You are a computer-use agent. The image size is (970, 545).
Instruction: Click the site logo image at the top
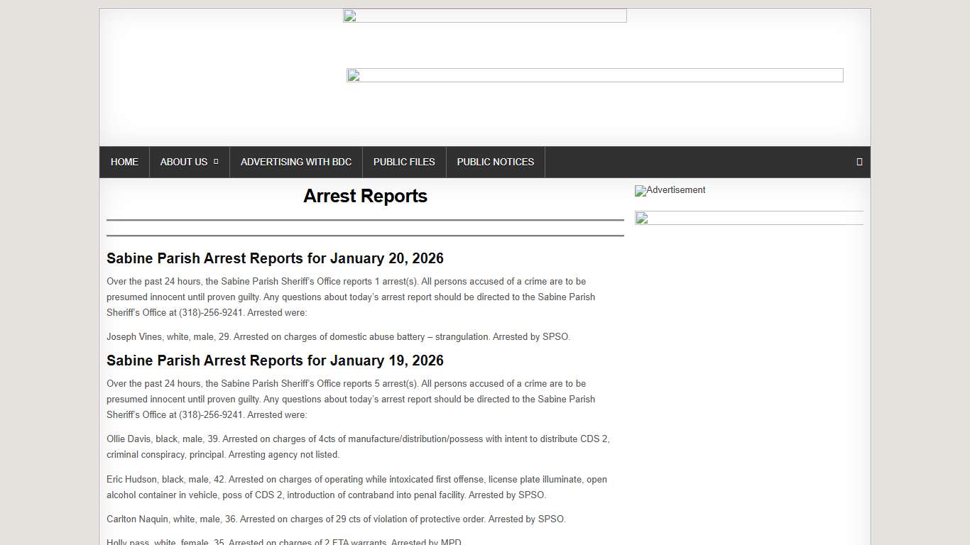point(485,15)
